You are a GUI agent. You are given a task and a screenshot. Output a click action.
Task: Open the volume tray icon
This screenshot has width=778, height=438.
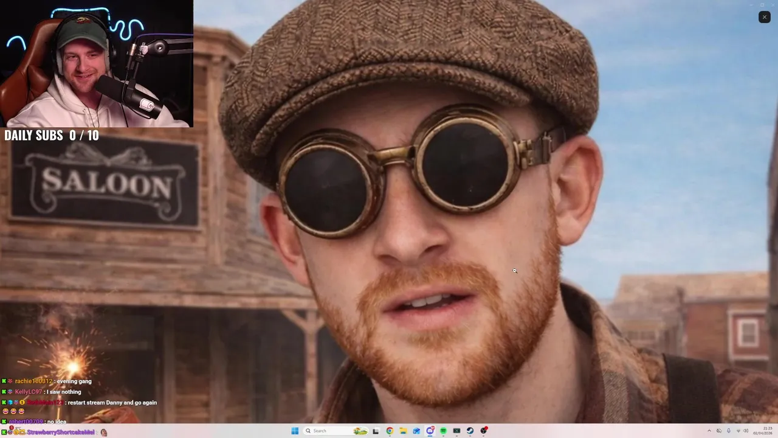[746, 431]
